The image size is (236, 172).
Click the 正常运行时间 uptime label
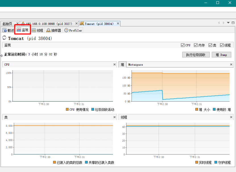click(16, 54)
